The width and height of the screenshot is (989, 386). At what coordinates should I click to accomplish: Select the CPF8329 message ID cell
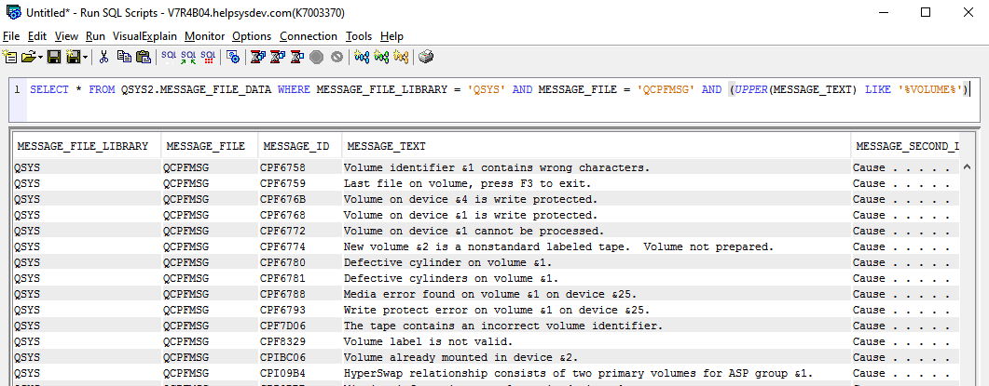[300, 341]
